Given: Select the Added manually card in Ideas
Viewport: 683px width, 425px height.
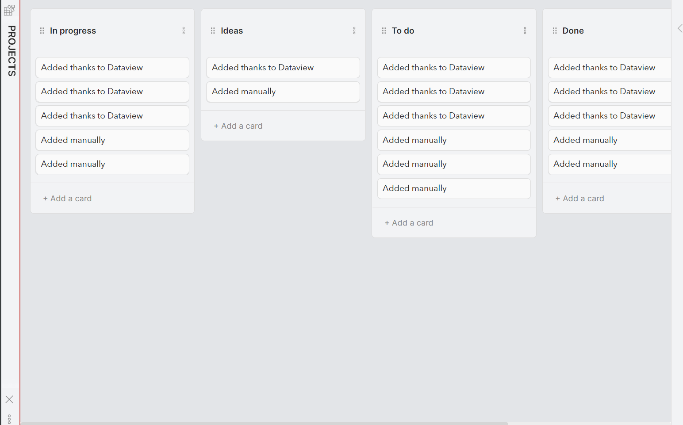Looking at the screenshot, I should pyautogui.click(x=283, y=92).
